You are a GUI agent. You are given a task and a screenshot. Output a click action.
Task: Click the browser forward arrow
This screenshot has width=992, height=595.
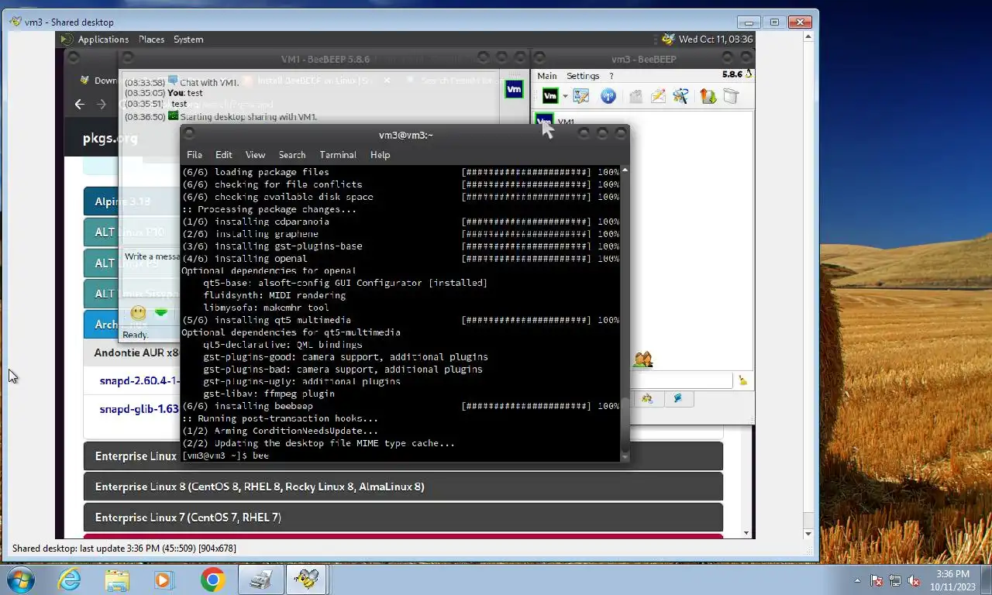102,104
